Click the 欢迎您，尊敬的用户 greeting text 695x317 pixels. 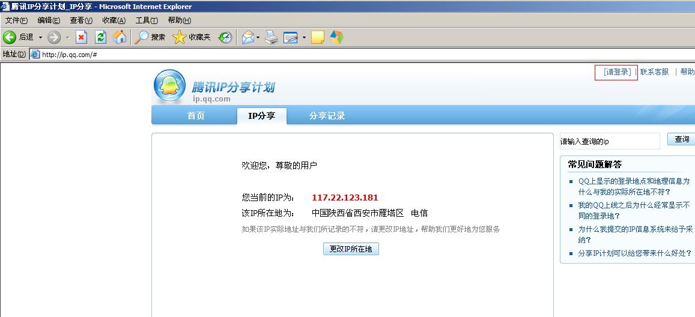[x=279, y=166]
